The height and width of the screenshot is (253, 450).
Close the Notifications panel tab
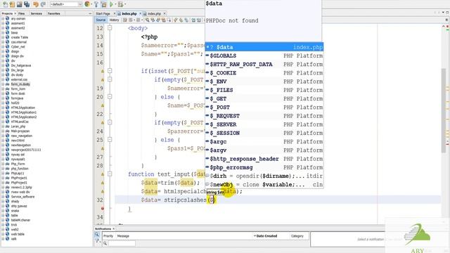click(x=114, y=229)
